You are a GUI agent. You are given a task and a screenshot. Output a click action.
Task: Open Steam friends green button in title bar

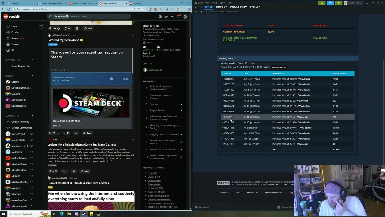pyautogui.click(x=322, y=3)
